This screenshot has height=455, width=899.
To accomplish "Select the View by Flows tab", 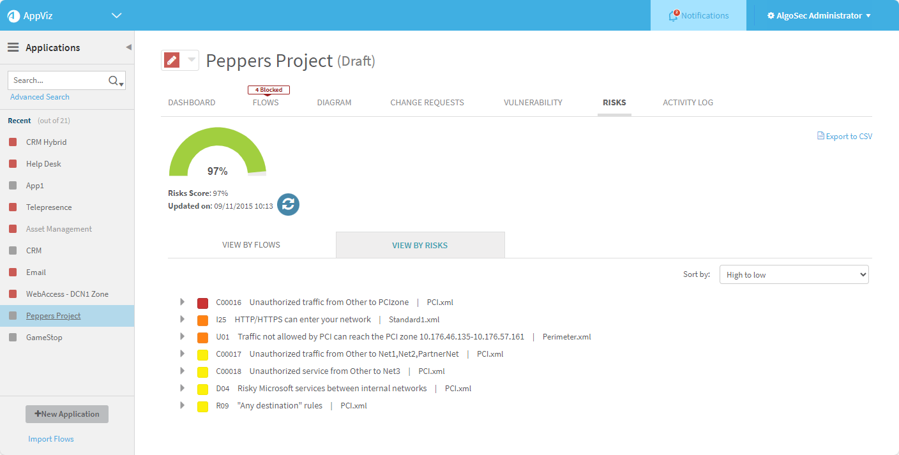I will point(251,244).
